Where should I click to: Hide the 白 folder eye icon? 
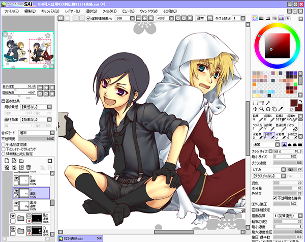[13, 228]
